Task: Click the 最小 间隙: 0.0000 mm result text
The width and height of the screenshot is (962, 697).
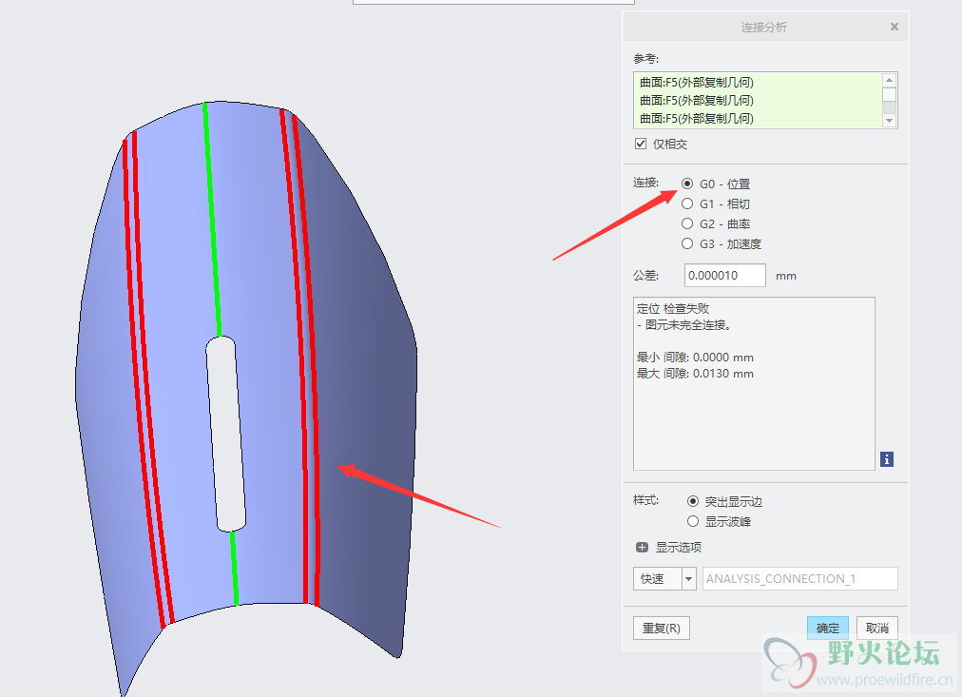Action: click(695, 358)
